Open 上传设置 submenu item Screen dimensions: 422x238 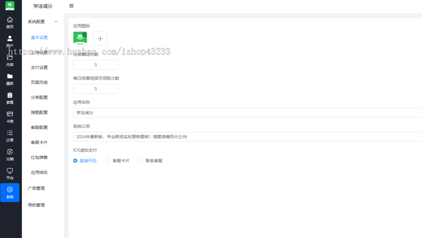click(x=39, y=53)
